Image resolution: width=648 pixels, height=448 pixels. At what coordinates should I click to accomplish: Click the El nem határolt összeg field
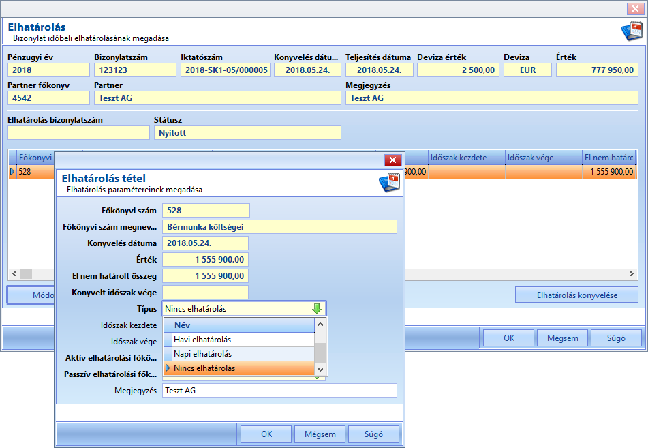click(205, 276)
